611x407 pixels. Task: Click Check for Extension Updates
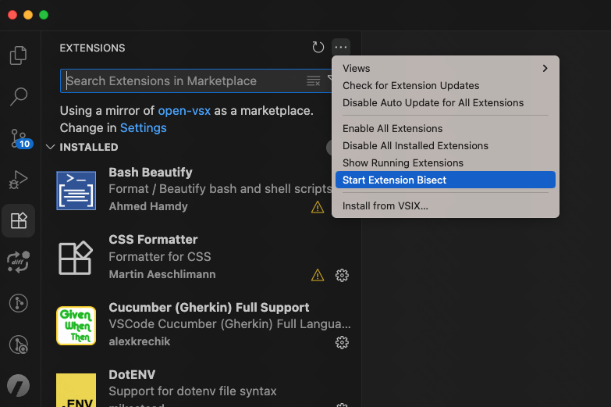coord(410,86)
